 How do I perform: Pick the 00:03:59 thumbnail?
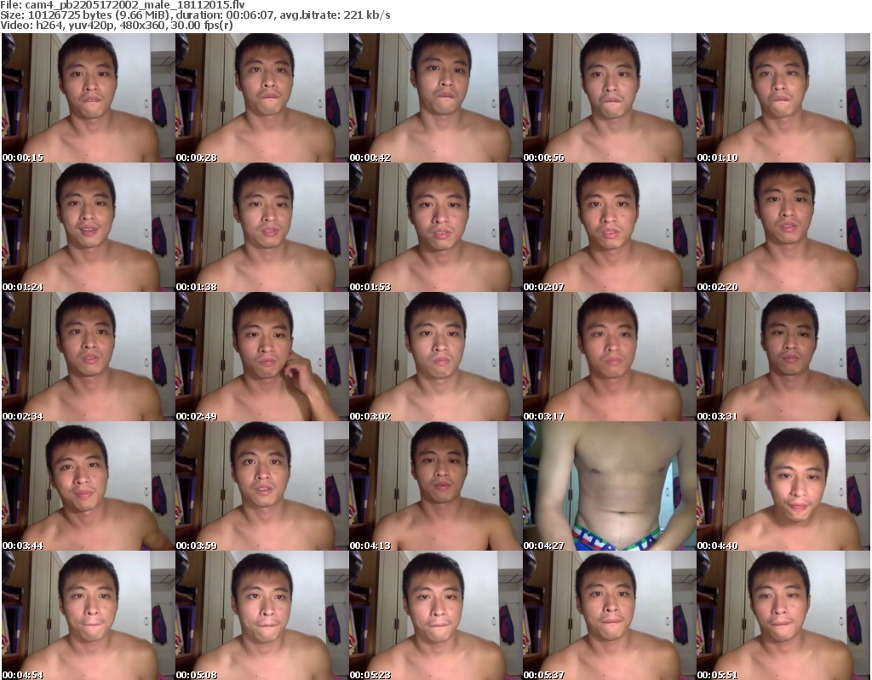pos(262,486)
